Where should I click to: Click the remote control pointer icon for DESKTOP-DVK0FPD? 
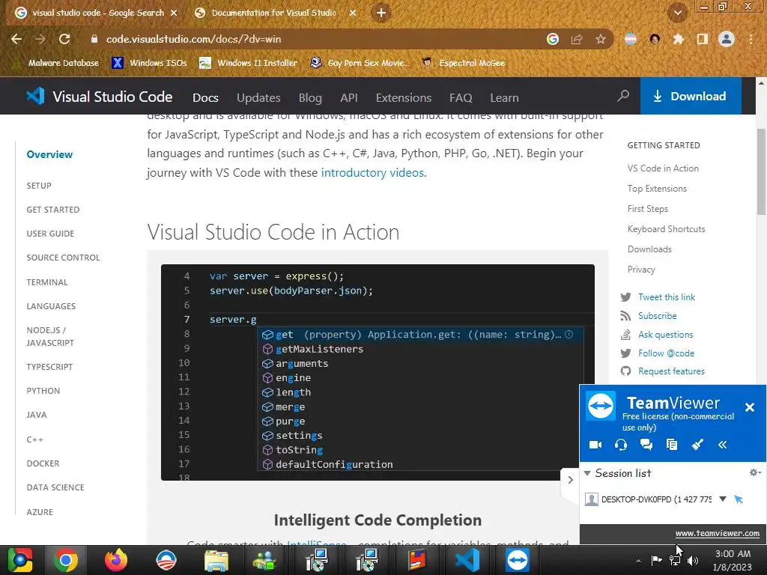tap(739, 499)
